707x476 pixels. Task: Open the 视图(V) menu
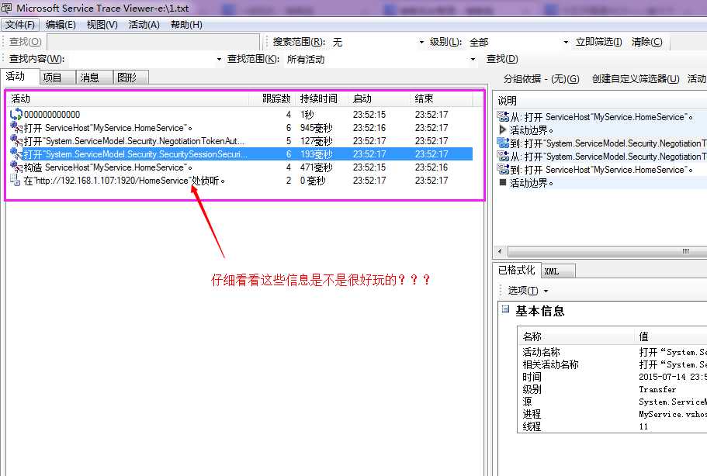pos(102,25)
